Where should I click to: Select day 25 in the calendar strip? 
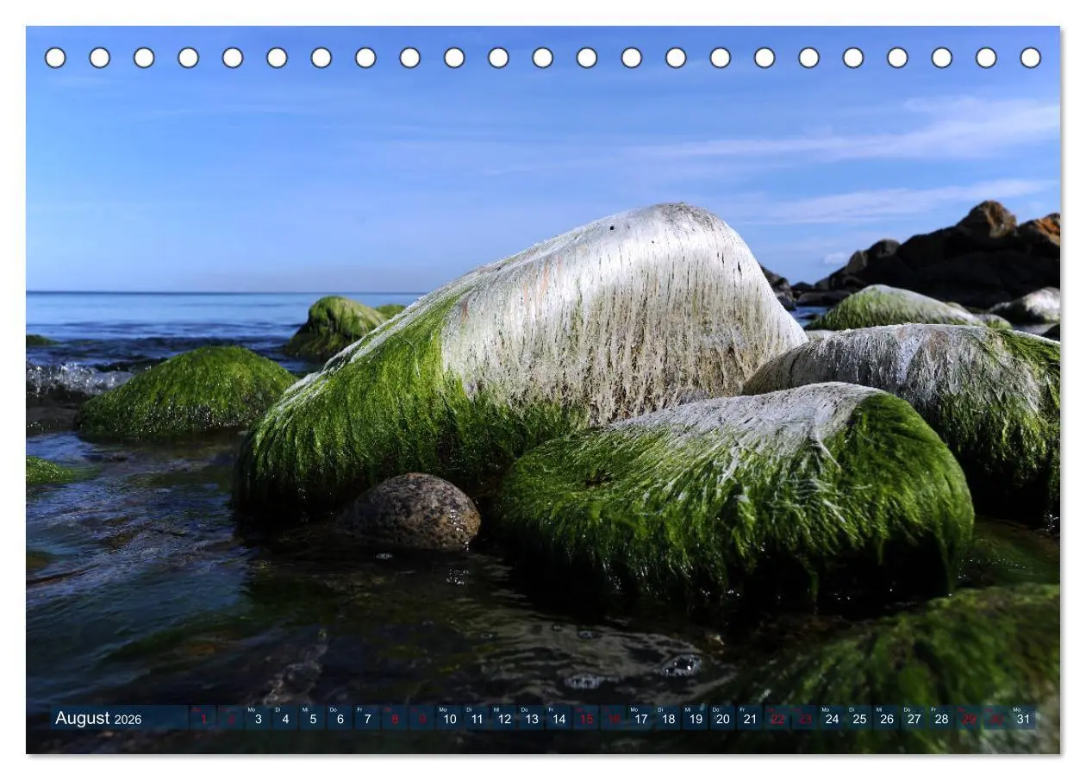[860, 718]
